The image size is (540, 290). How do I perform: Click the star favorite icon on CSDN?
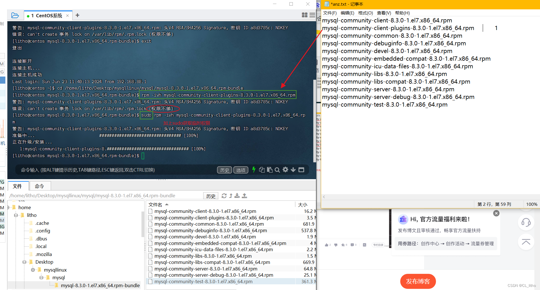[x=343, y=245]
